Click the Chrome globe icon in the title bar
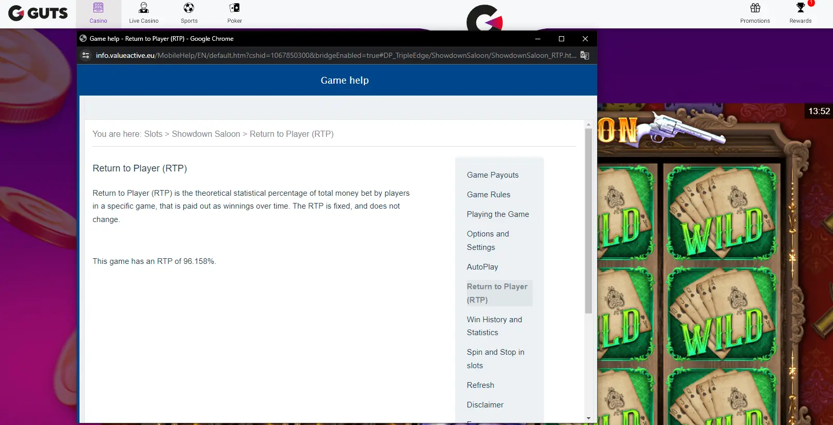 pos(83,38)
